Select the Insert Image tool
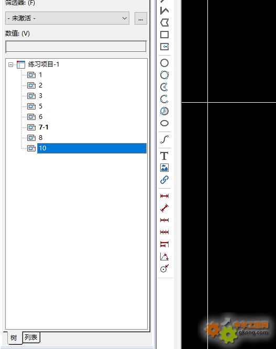Screen dimensions: 276x349 click(164, 168)
